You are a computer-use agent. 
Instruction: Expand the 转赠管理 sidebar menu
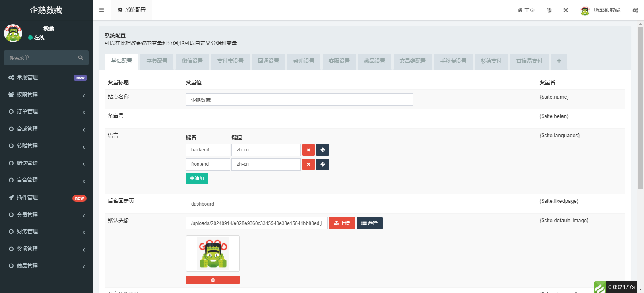[x=46, y=146]
